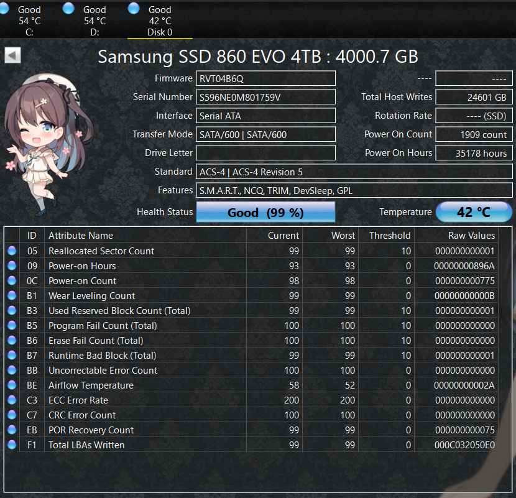Click the Total Host Writes value 24601 GB
This screenshot has height=498, width=516.
click(x=474, y=98)
